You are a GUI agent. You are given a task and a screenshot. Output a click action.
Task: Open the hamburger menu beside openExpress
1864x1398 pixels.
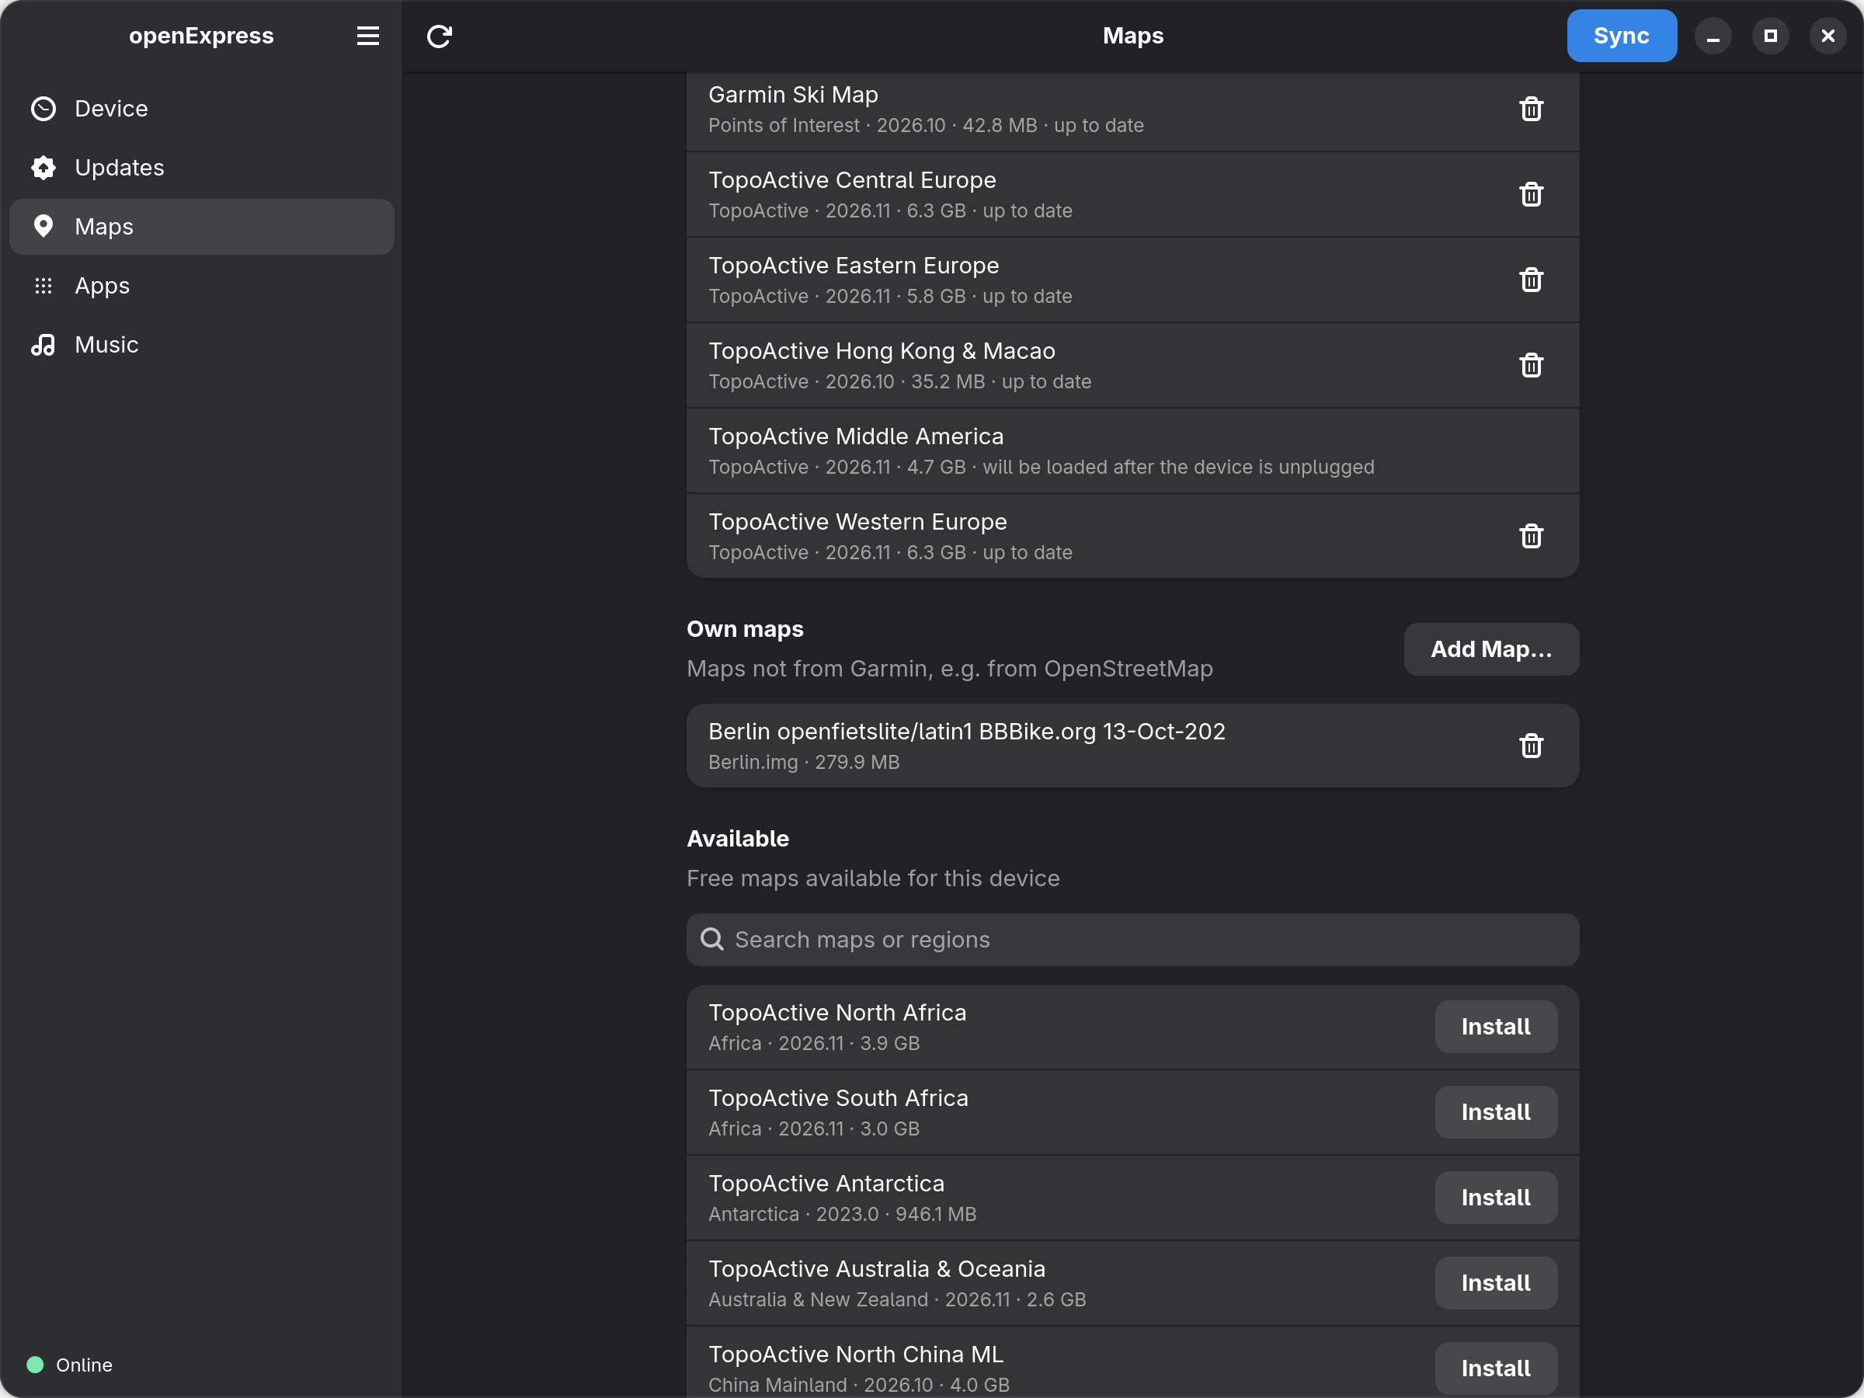click(x=367, y=37)
